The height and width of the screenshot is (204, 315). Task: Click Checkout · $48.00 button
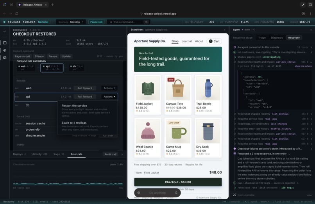pyautogui.click(x=178, y=182)
